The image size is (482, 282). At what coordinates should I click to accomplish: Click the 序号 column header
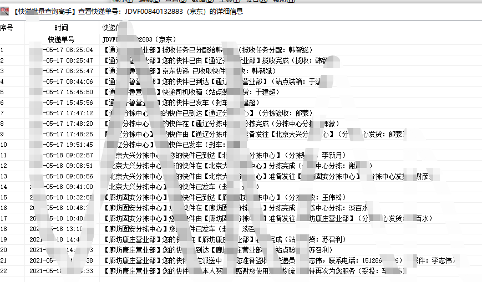point(7,28)
